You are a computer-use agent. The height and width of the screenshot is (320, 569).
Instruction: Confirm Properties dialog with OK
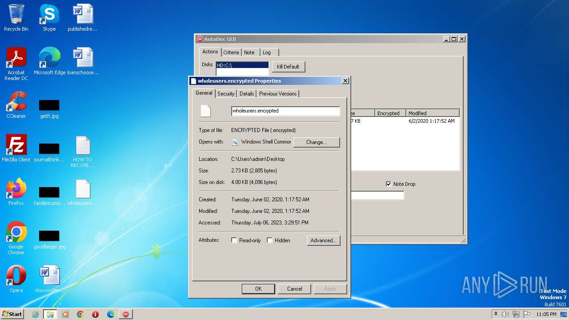coord(258,289)
